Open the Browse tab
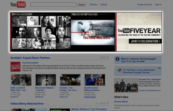 (x=94, y=4)
